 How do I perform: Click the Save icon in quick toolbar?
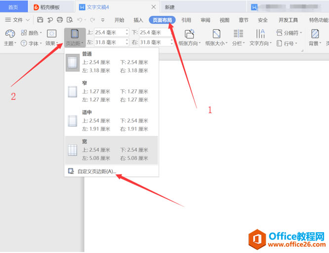pyautogui.click(x=40, y=20)
